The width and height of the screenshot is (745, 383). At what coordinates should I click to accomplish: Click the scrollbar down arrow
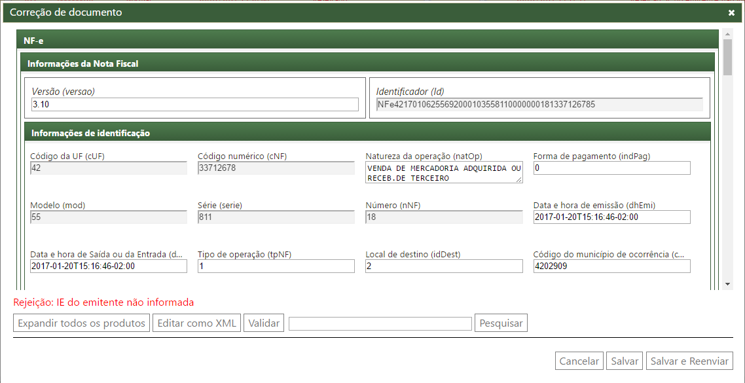pos(727,283)
